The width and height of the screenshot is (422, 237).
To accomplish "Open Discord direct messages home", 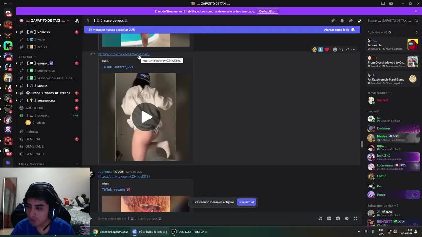I will point(8,13).
